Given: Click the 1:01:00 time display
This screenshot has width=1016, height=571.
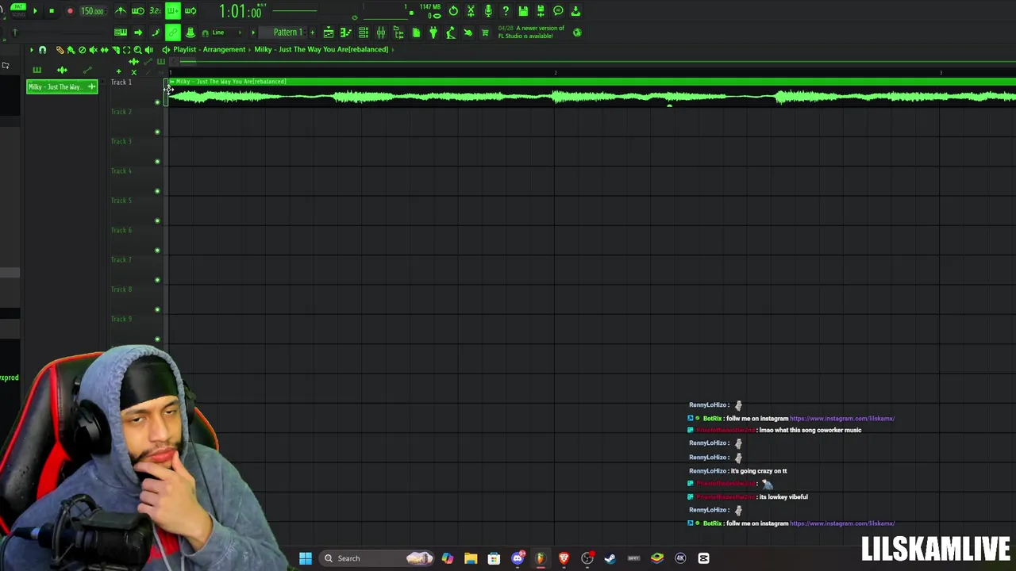Looking at the screenshot, I should pyautogui.click(x=241, y=12).
